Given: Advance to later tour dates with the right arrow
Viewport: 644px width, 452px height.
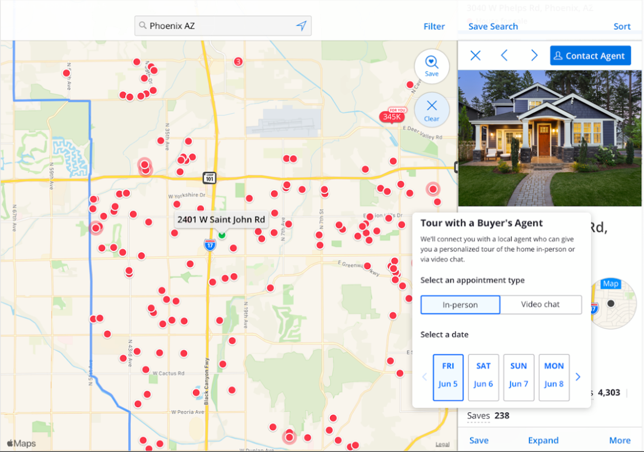Looking at the screenshot, I should pos(578,377).
